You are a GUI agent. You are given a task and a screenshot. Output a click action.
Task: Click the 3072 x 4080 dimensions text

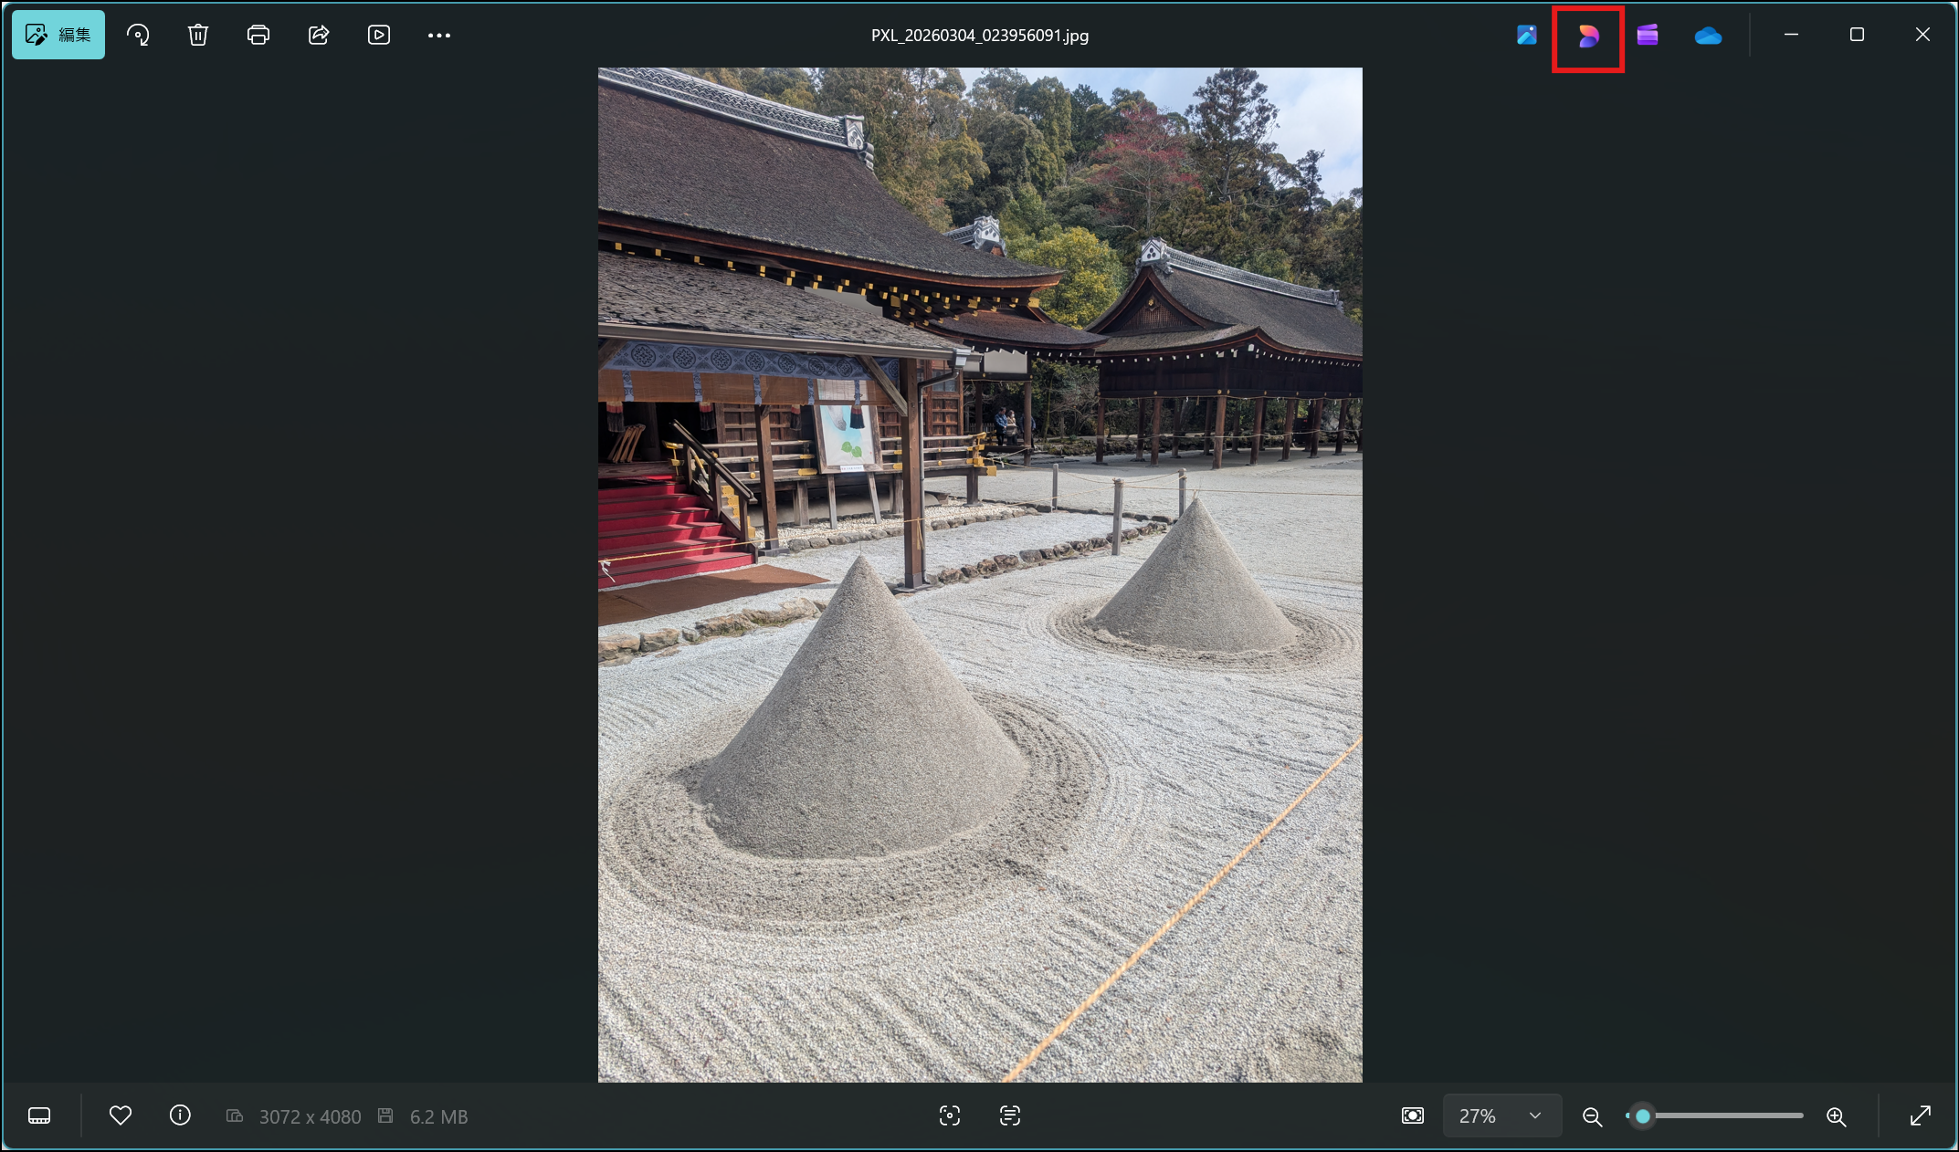pyautogui.click(x=310, y=1116)
